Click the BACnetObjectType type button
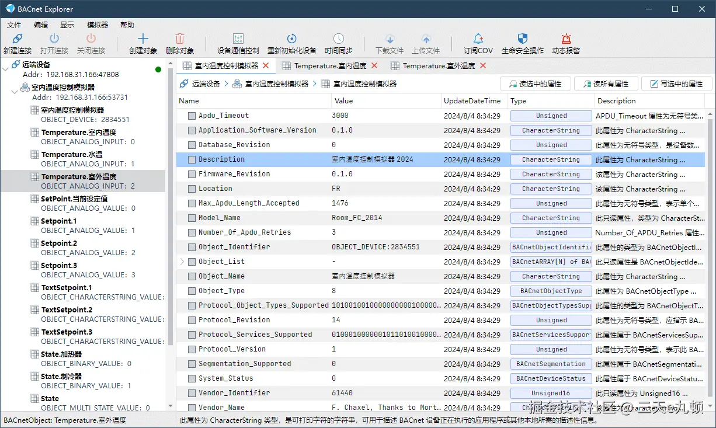 click(551, 291)
